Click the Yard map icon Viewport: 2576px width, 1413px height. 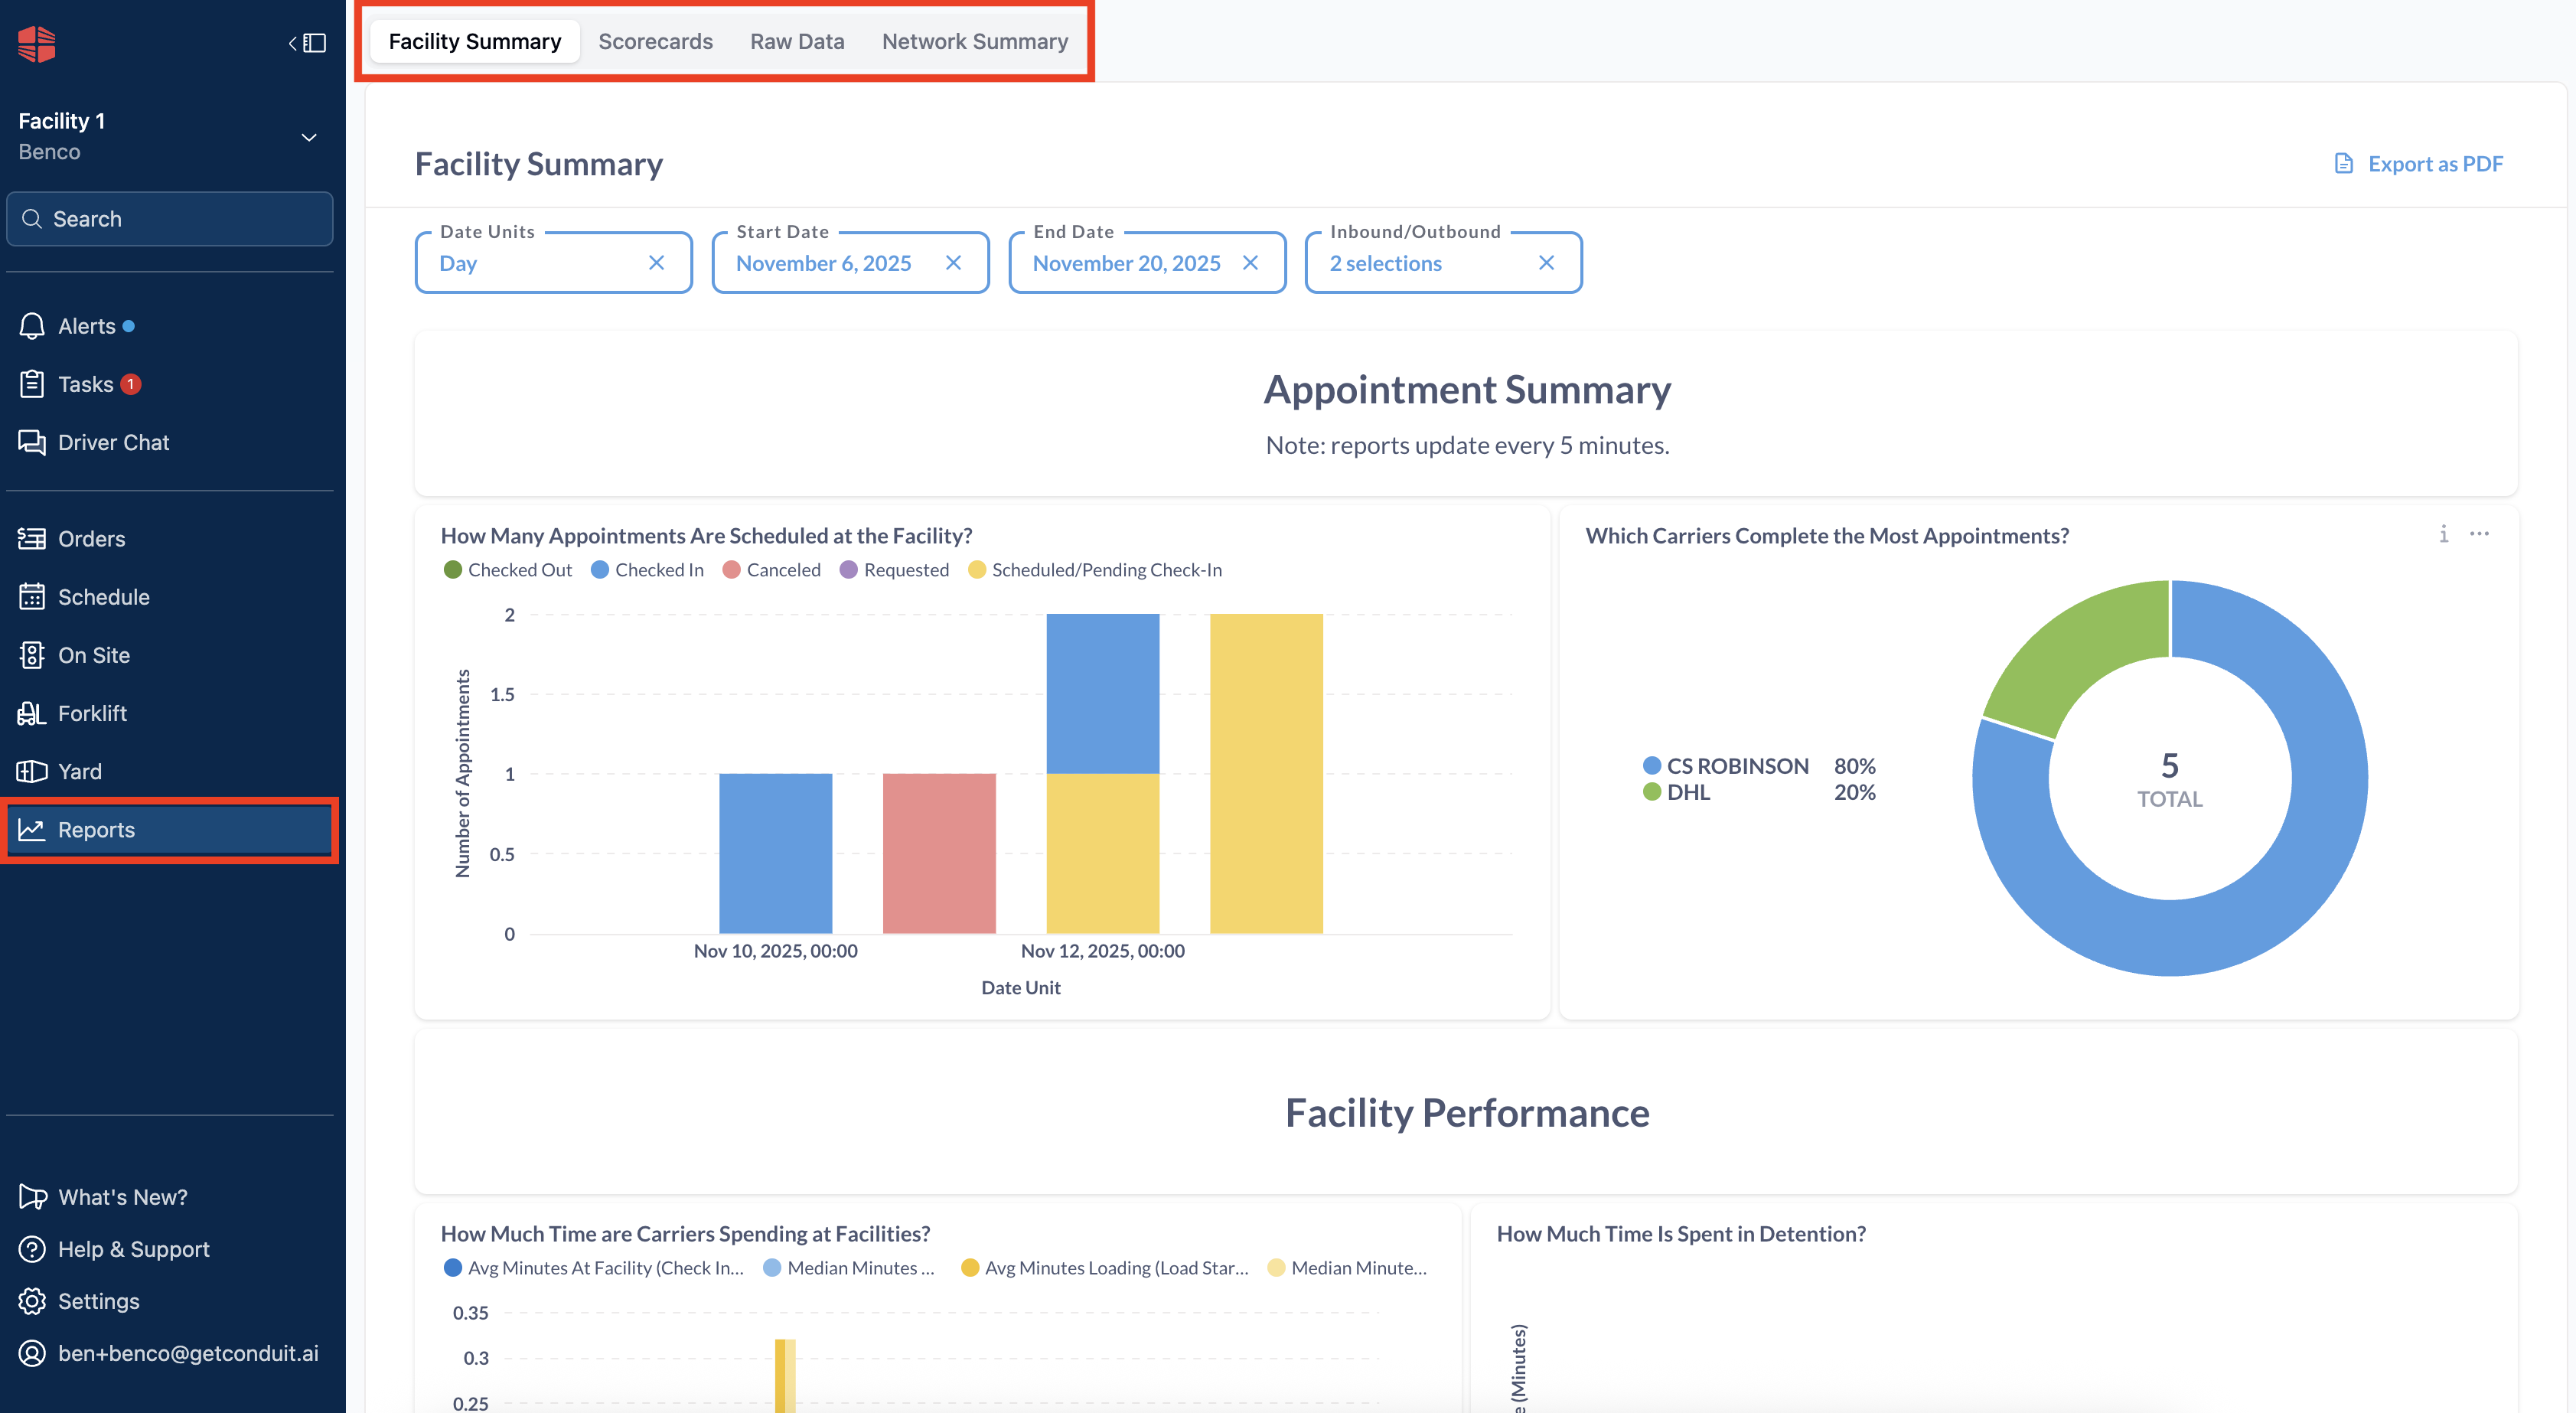click(x=32, y=771)
